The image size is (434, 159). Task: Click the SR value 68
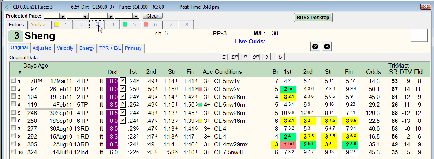pyautogui.click(x=395, y=113)
